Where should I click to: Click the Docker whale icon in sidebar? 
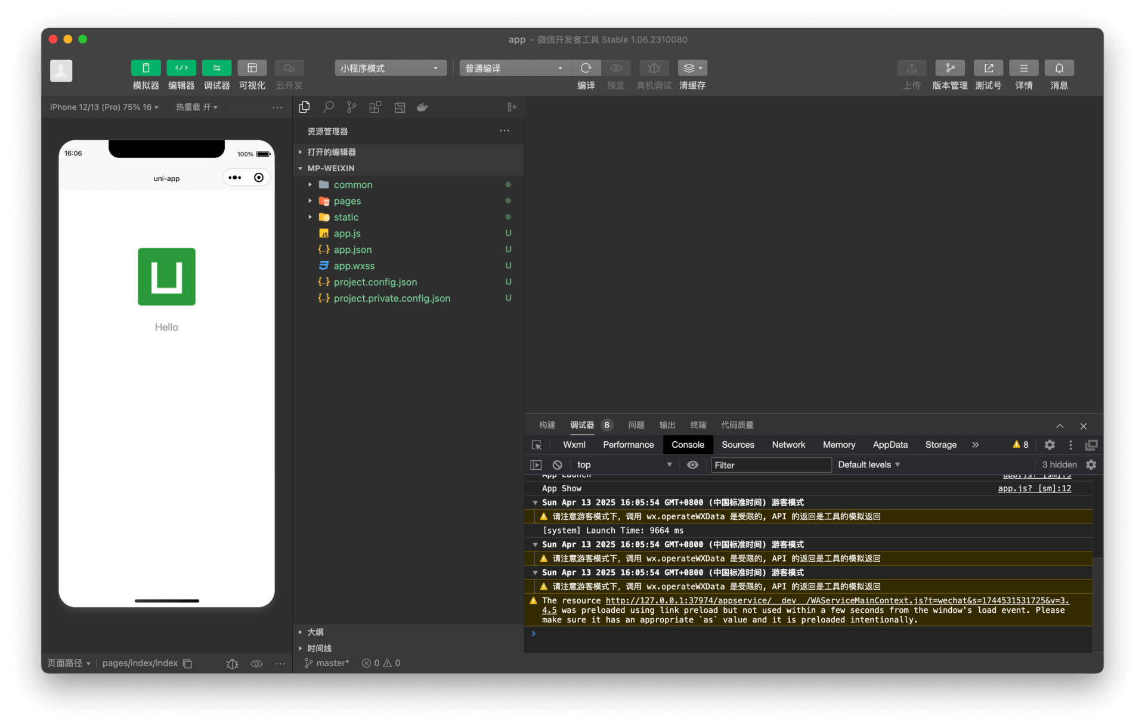pyautogui.click(x=422, y=107)
